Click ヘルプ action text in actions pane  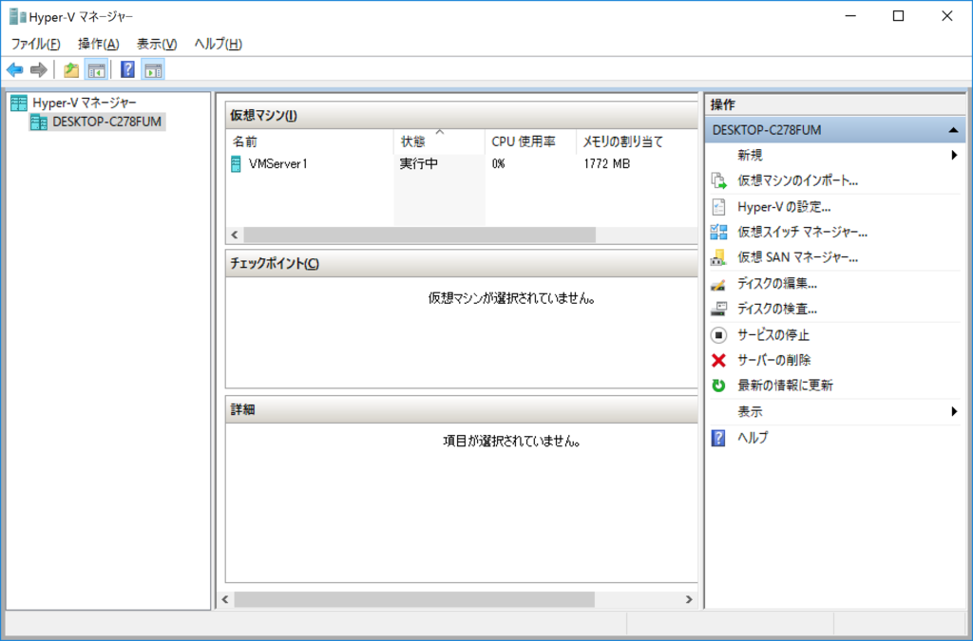tap(753, 438)
